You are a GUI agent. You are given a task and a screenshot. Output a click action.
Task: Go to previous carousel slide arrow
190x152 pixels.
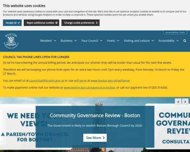[178, 102]
